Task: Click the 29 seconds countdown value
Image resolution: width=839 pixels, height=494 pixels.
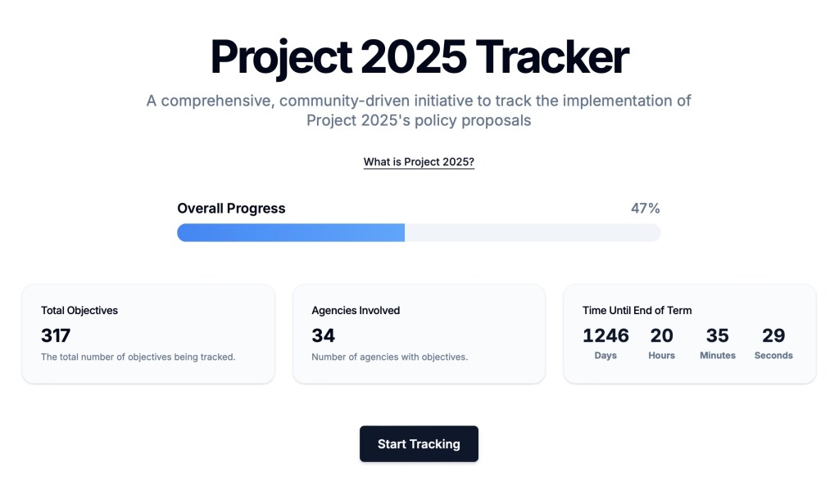Action: 773,335
